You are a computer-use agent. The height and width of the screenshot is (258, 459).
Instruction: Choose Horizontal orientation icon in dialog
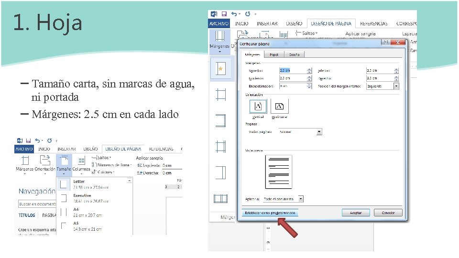click(x=280, y=106)
